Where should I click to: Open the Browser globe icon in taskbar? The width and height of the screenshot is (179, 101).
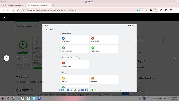tap(39, 98)
